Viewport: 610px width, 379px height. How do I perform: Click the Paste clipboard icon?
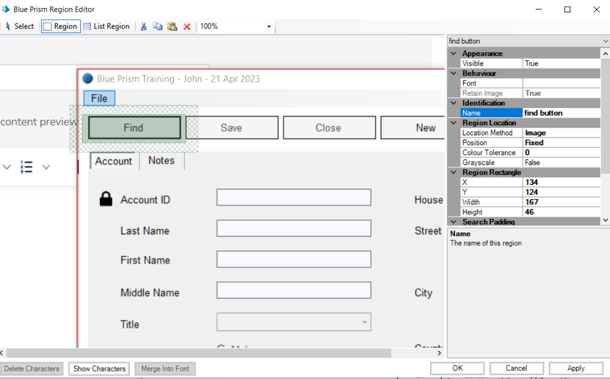pyautogui.click(x=172, y=26)
